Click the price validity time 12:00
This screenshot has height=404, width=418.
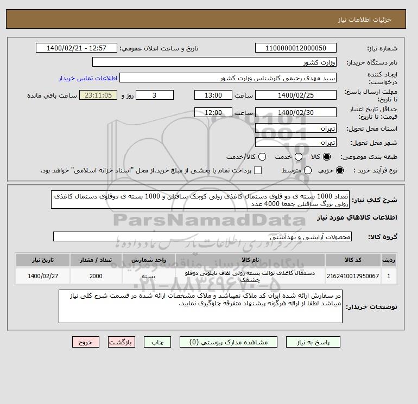(x=213, y=112)
